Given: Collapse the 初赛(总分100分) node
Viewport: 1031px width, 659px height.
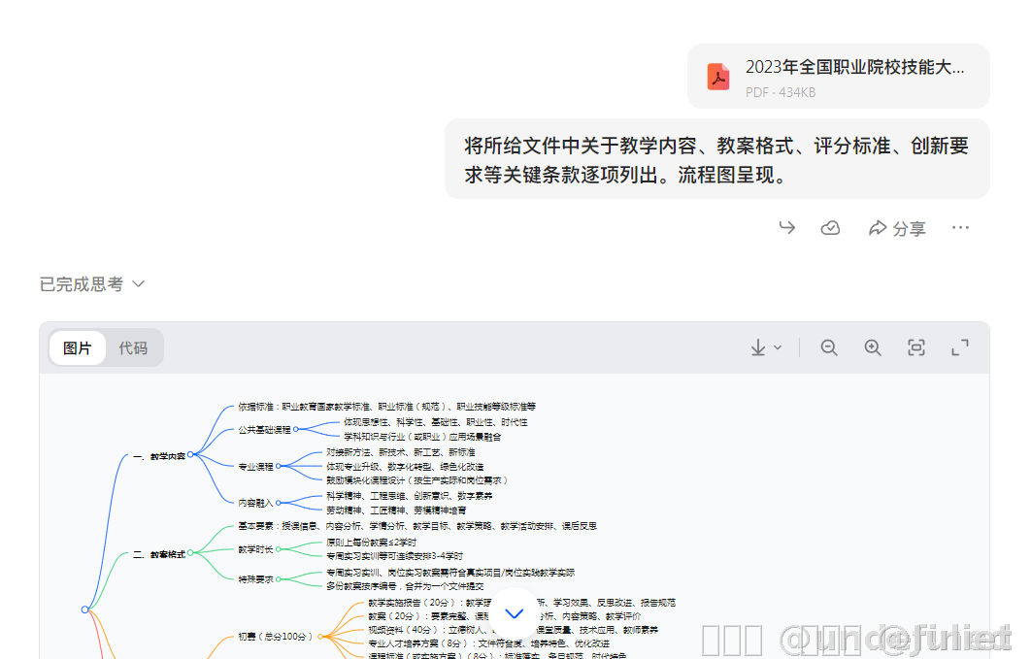Looking at the screenshot, I should [x=320, y=636].
